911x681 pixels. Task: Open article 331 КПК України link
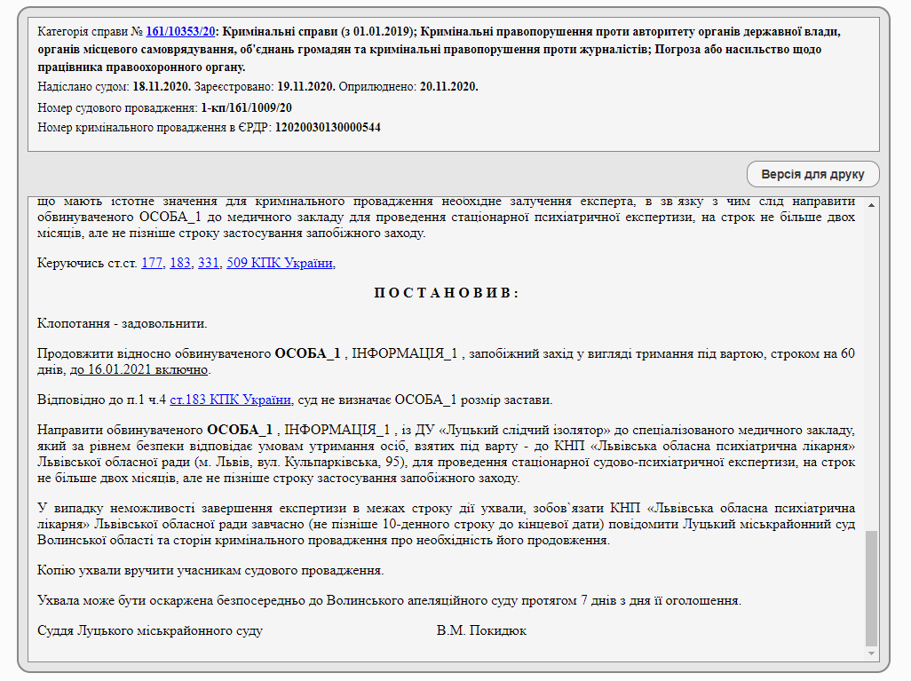[x=208, y=263]
